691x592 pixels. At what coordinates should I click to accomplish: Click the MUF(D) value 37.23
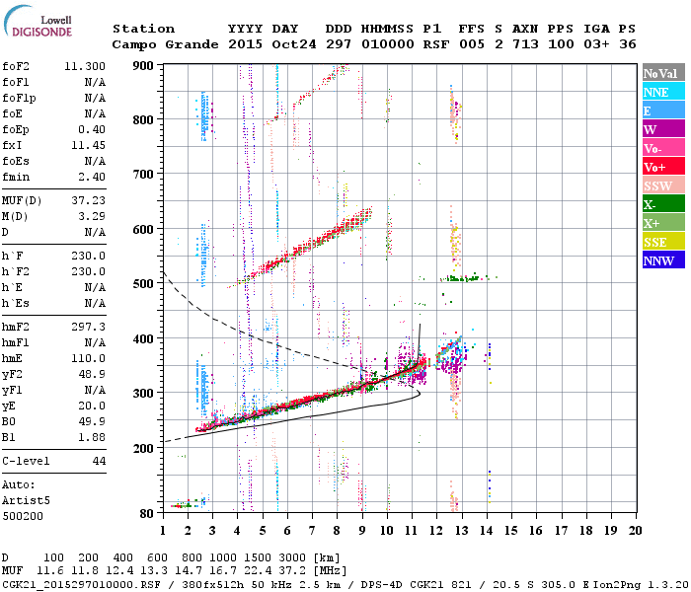tap(88, 201)
